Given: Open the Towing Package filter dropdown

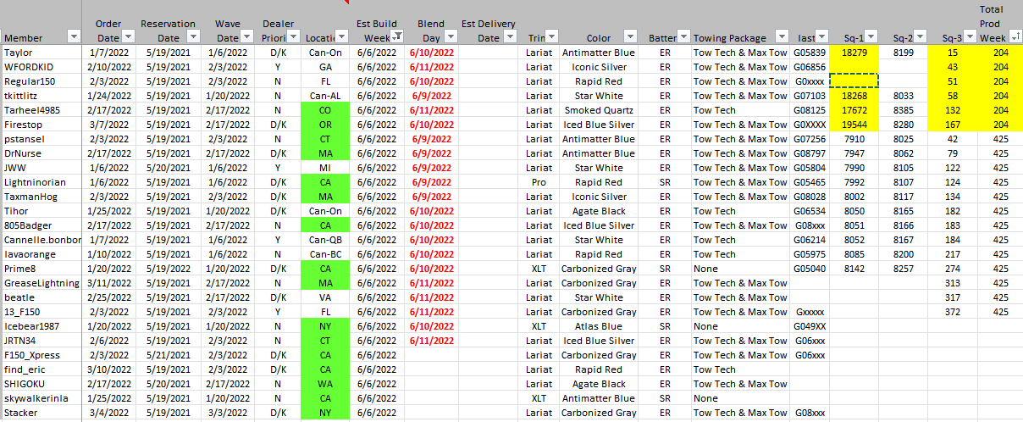Looking at the screenshot, I should [780, 36].
